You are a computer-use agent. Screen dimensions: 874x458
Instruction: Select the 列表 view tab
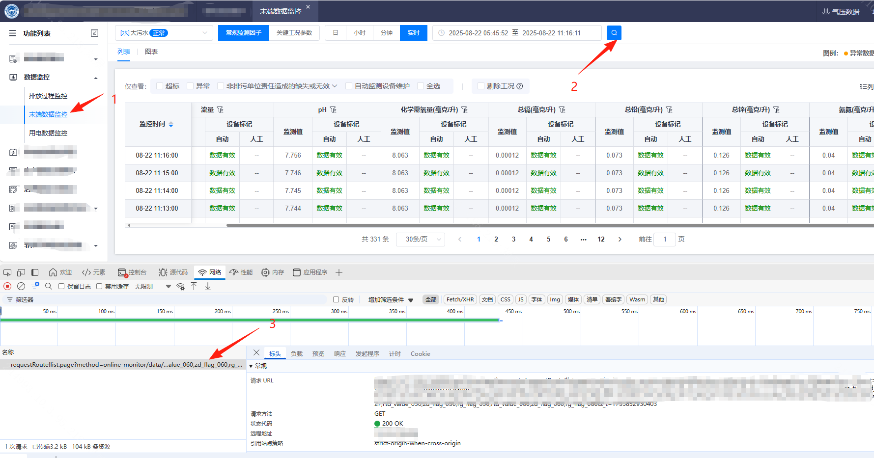coord(124,52)
